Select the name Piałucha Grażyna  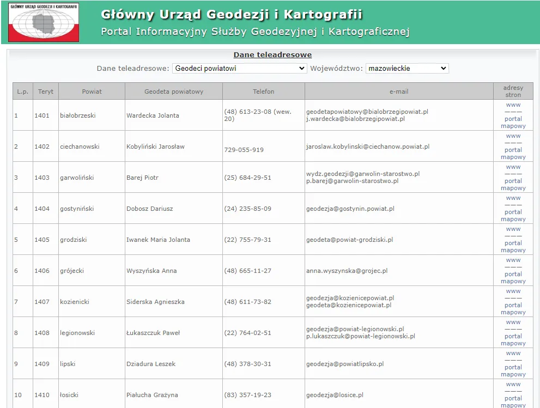[x=152, y=395]
